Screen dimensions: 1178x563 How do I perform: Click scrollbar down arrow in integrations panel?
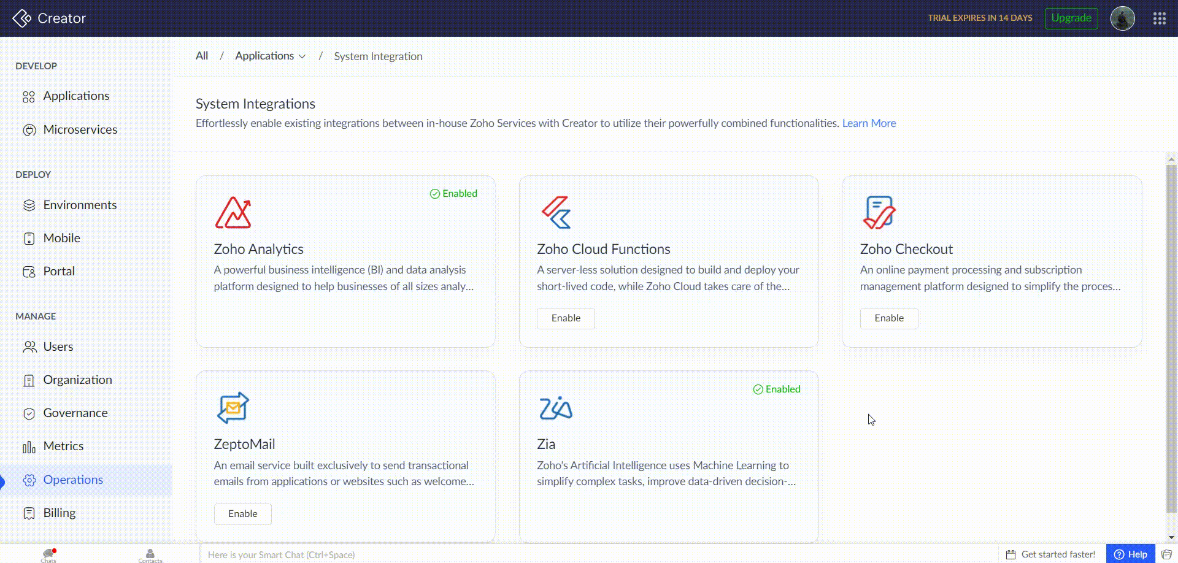tap(1171, 537)
